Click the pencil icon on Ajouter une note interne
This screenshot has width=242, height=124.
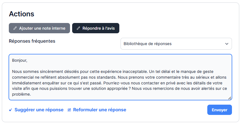[x=15, y=28]
